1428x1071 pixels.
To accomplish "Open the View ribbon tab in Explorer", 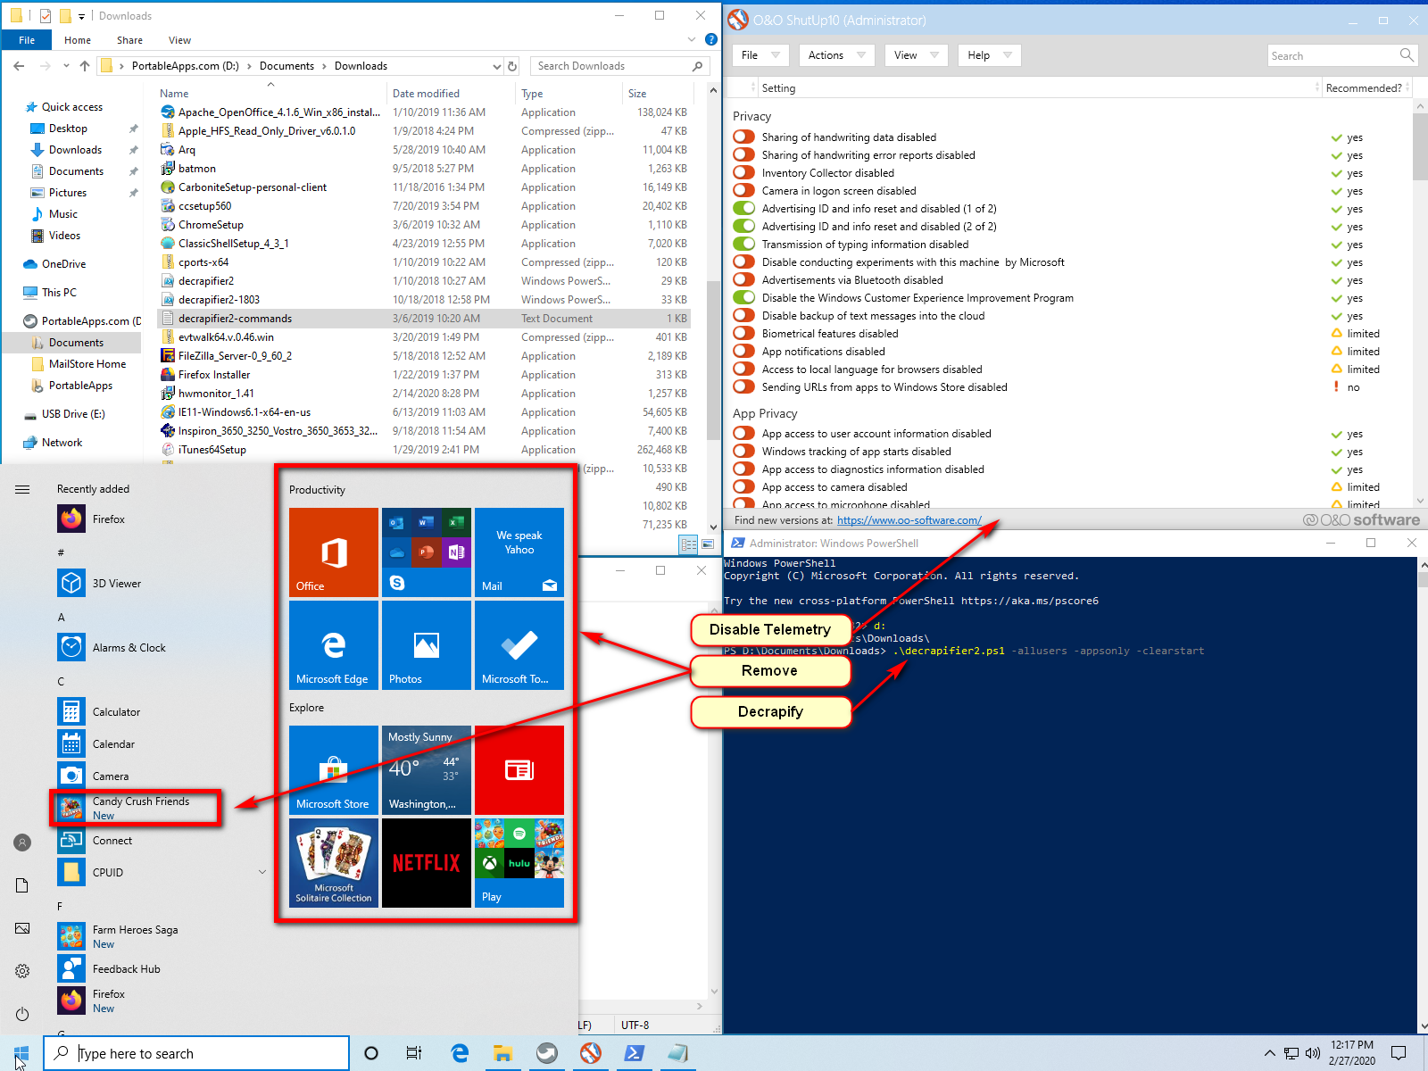I will coord(179,40).
